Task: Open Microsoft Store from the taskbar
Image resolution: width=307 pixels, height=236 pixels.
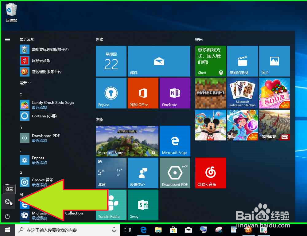Action: point(173,230)
